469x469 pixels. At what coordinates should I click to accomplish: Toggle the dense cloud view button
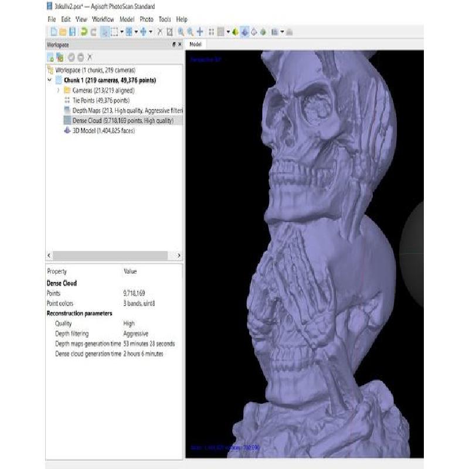tap(219, 32)
